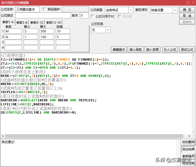Open the 复权序列 dropdown showing 缺省设置
Image resolution: width=196 pixels, height=167 pixels.
tap(175, 10)
